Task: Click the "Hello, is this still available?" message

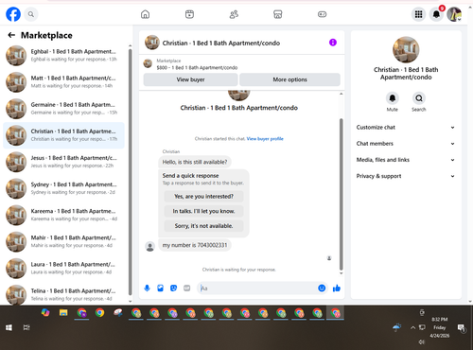Action: (x=195, y=162)
